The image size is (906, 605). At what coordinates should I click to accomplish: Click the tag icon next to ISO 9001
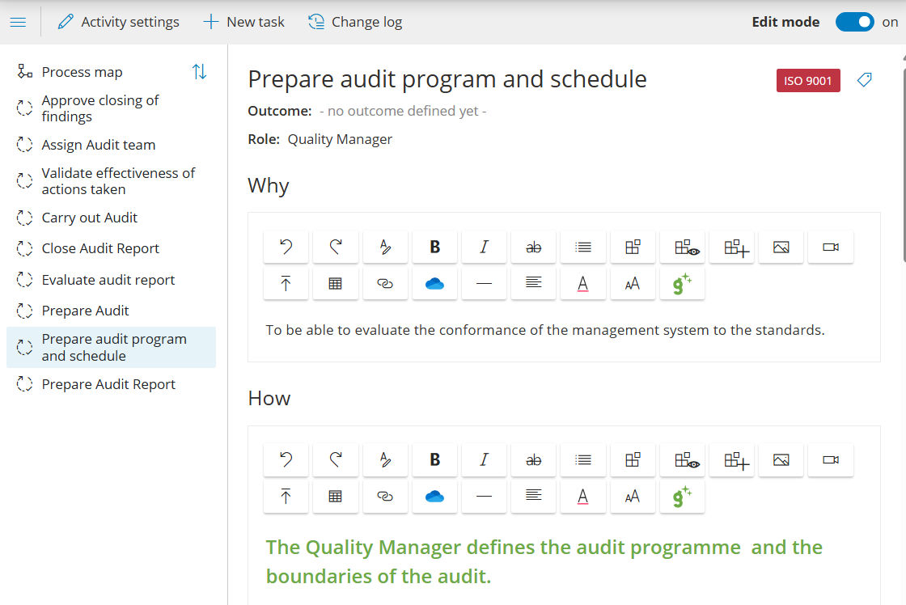(864, 80)
